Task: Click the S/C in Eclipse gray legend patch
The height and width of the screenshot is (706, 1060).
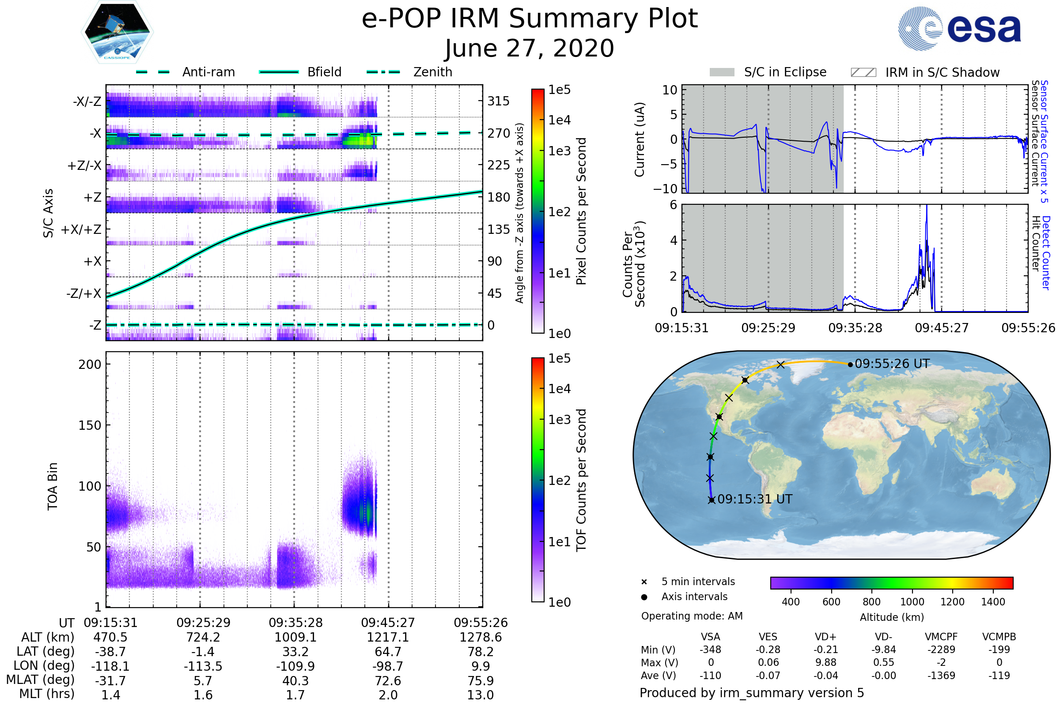Action: [x=722, y=72]
